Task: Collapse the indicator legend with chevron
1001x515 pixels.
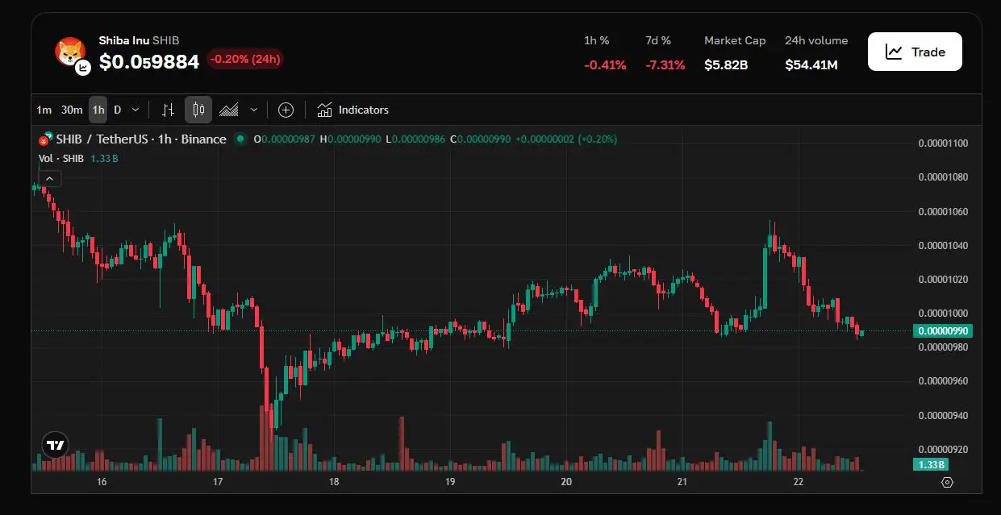Action: coord(49,178)
